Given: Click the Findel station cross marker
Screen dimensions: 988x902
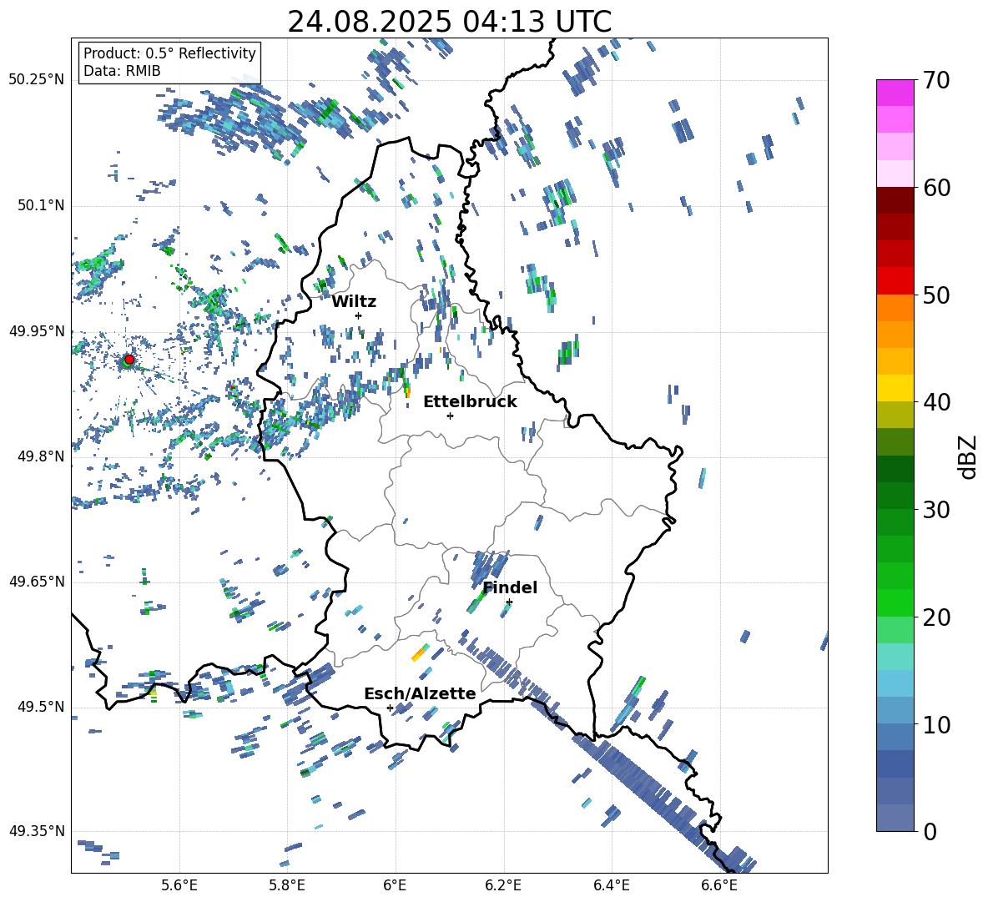Looking at the screenshot, I should click(x=509, y=602).
